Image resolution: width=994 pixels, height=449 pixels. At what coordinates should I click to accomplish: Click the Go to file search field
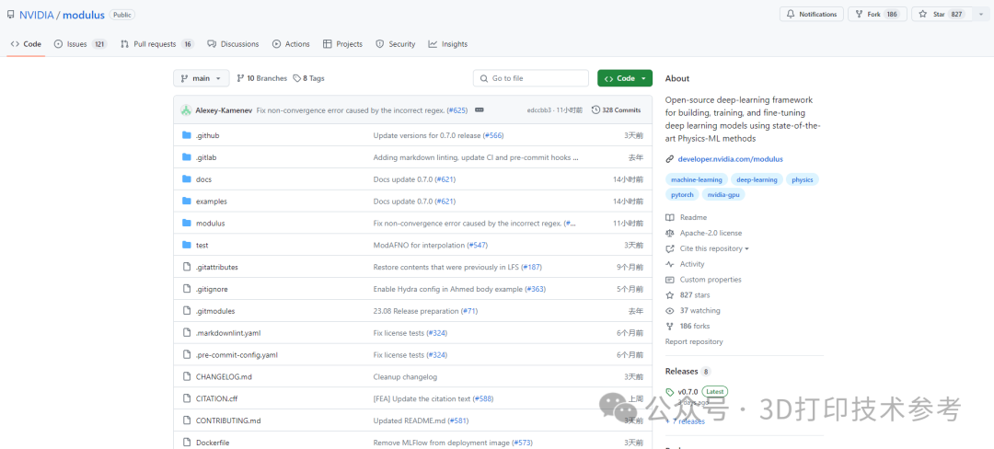pos(531,78)
